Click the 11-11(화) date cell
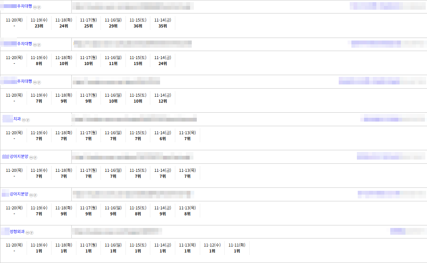 pyautogui.click(x=237, y=245)
